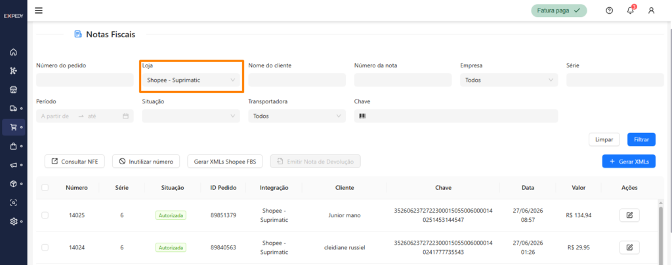The height and width of the screenshot is (265, 672).
Task: Click the Situação column header
Action: 173,188
